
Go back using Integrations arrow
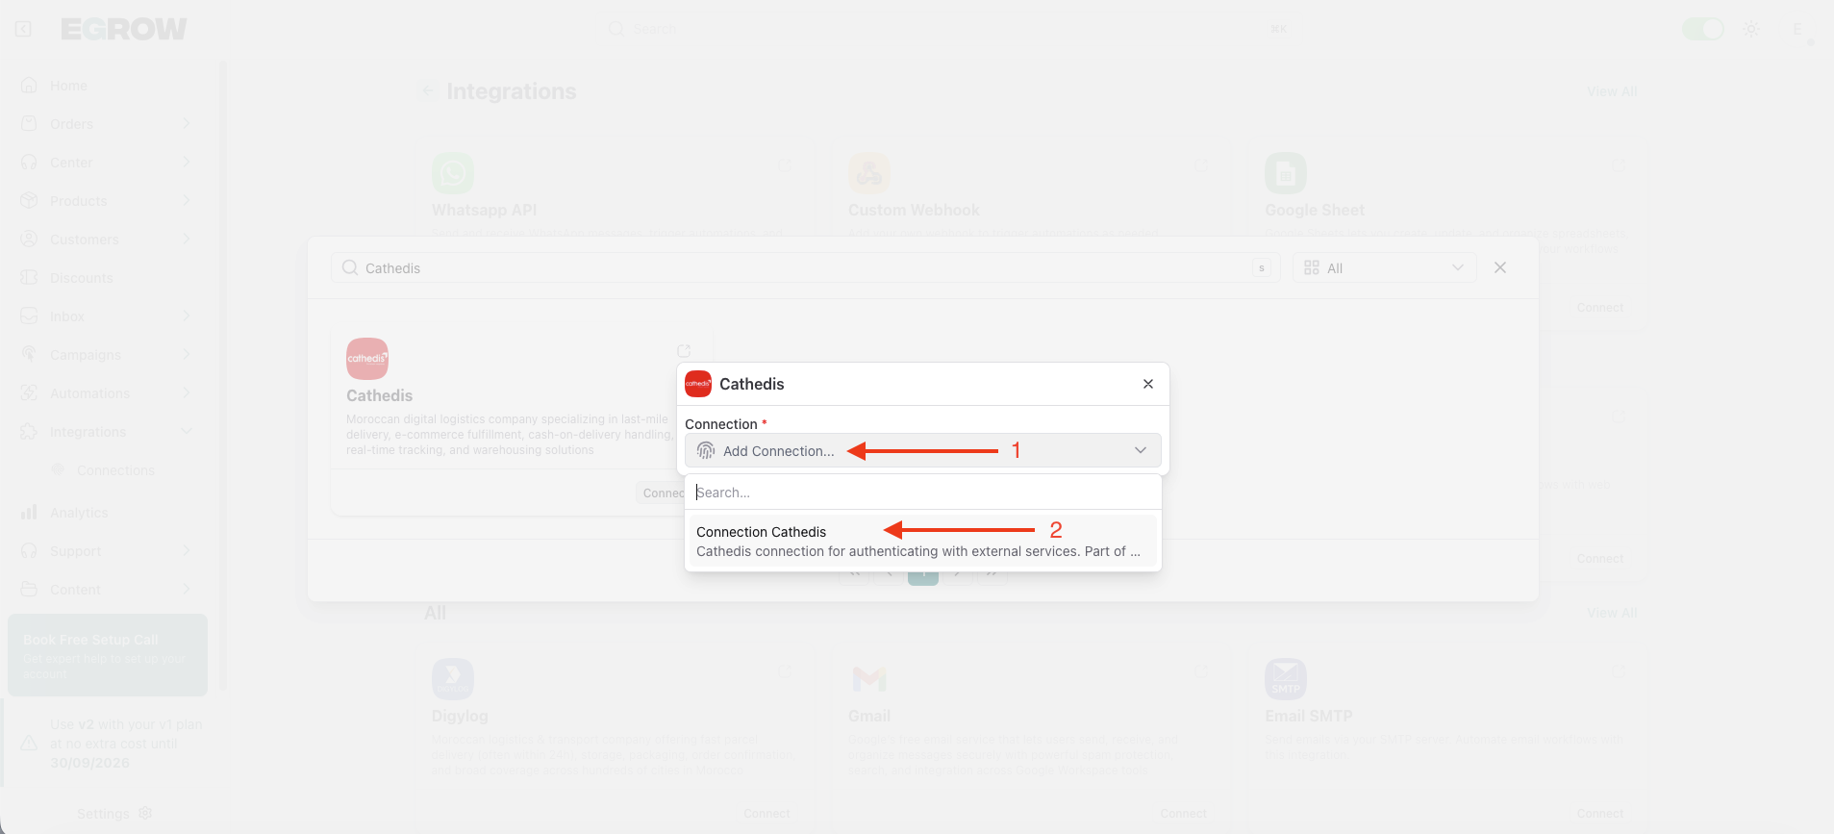point(428,91)
